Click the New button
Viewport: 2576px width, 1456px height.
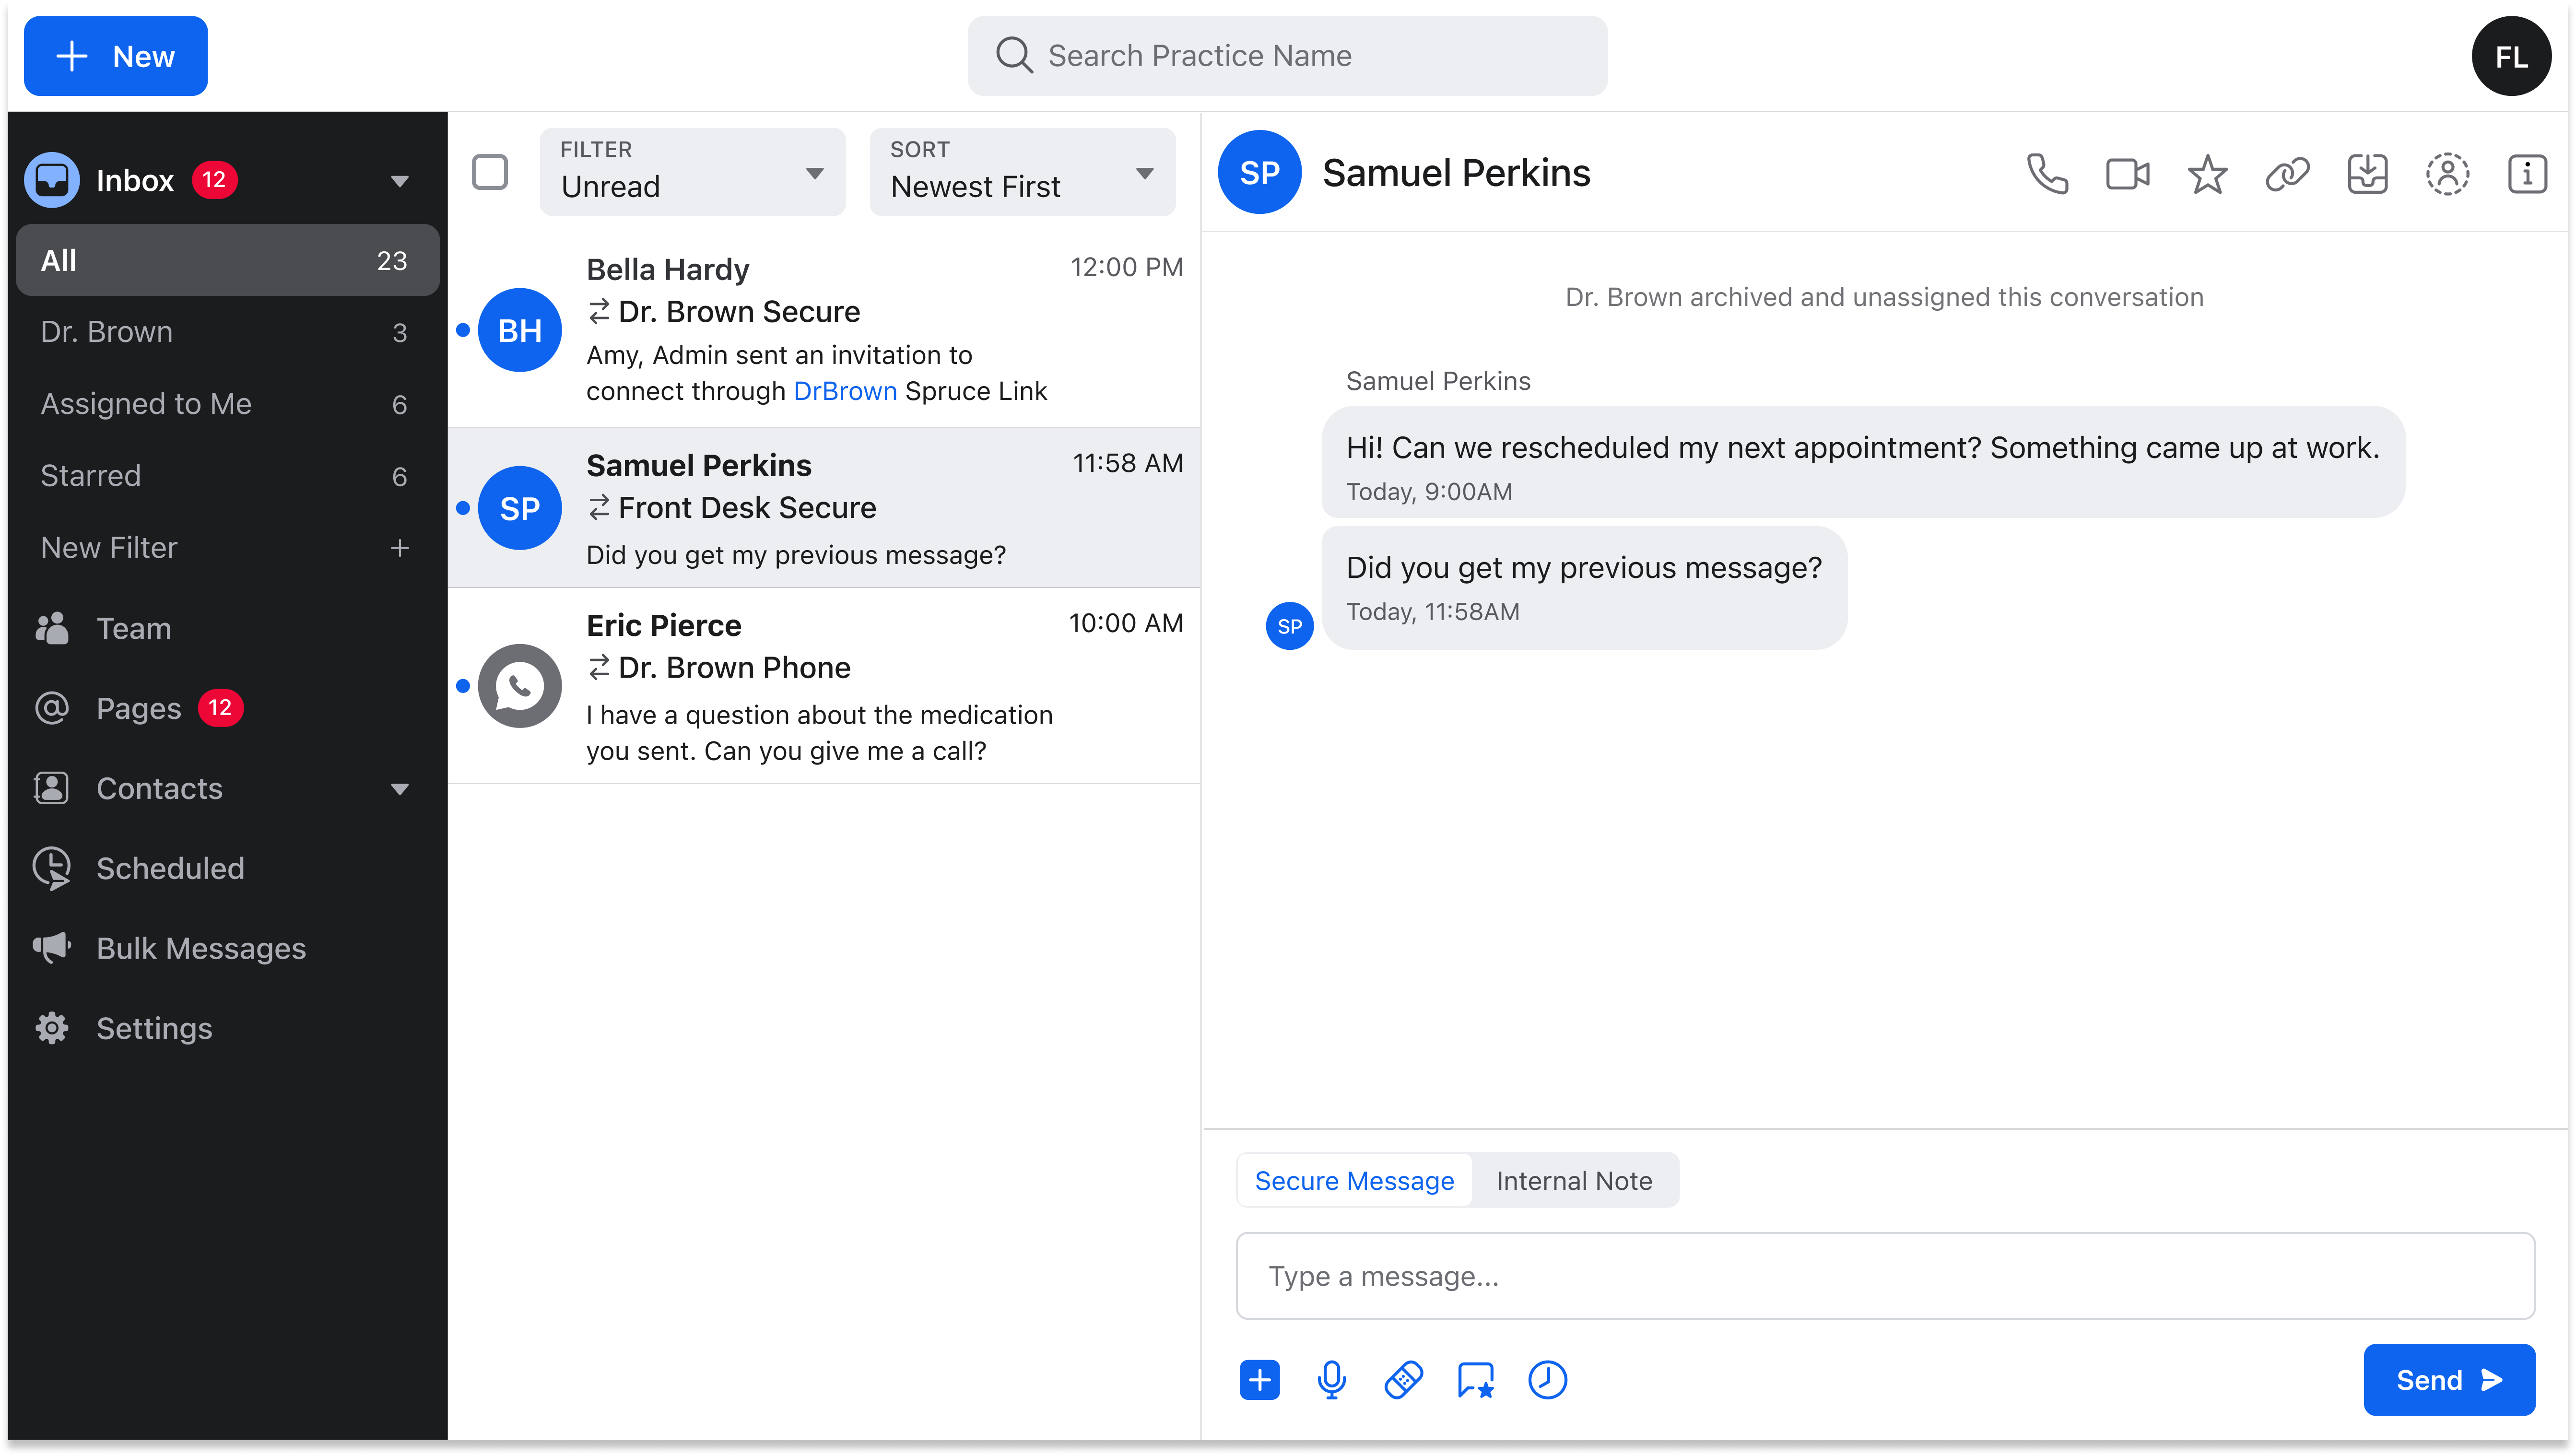click(115, 56)
